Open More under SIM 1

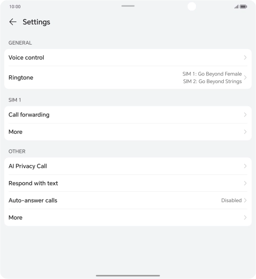pyautogui.click(x=128, y=132)
